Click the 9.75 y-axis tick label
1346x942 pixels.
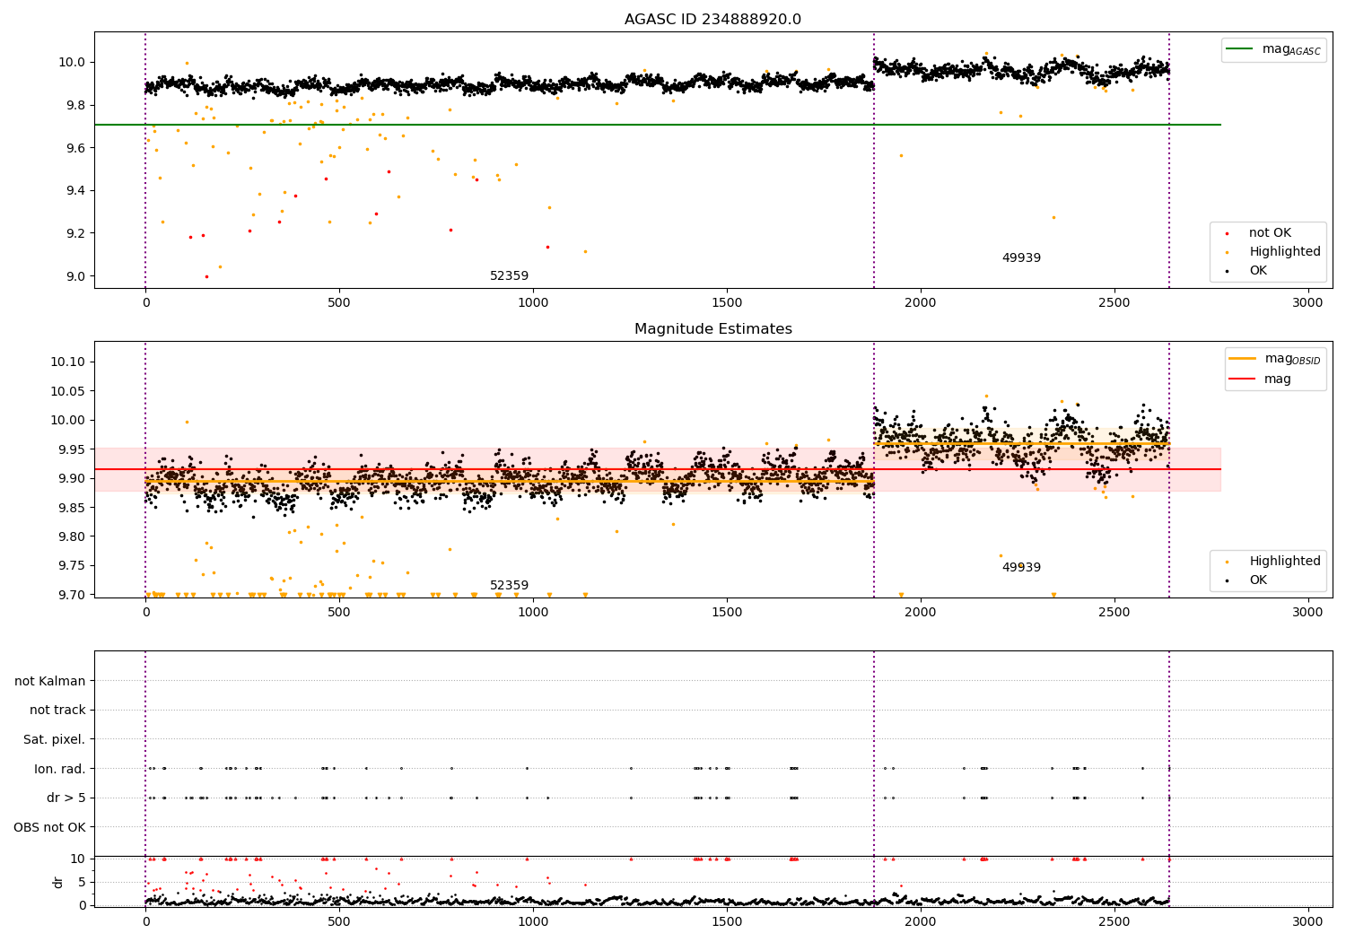[x=72, y=565]
